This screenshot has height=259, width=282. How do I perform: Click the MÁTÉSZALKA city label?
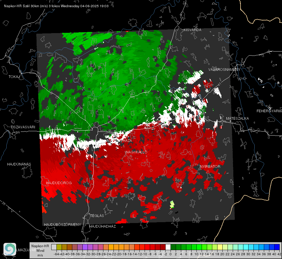237,118
